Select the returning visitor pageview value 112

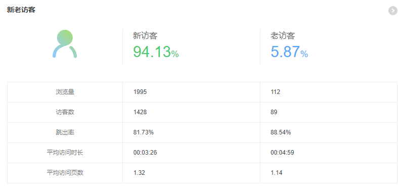tap(276, 92)
